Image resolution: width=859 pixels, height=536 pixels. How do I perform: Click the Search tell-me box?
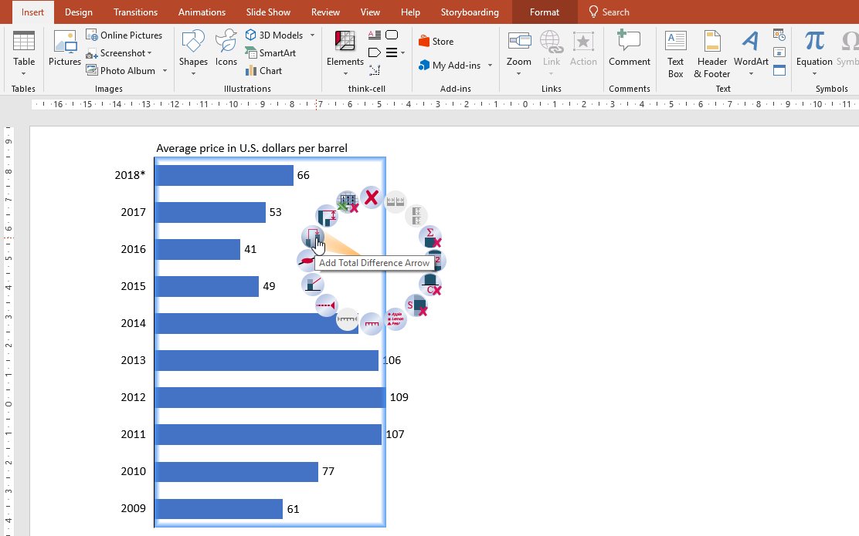[x=609, y=12]
